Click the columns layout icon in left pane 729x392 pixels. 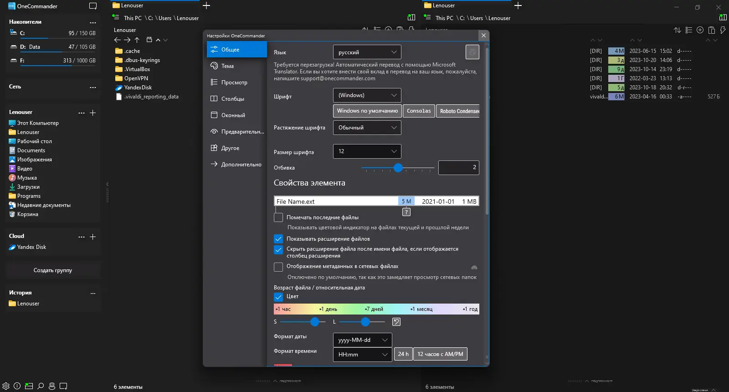click(411, 17)
